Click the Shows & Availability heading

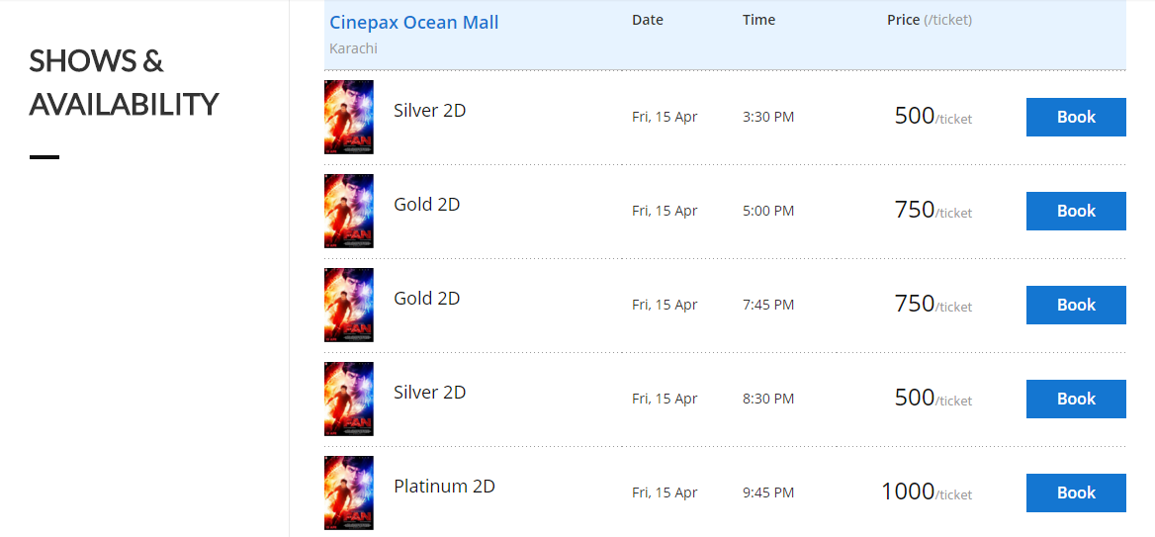click(x=124, y=82)
